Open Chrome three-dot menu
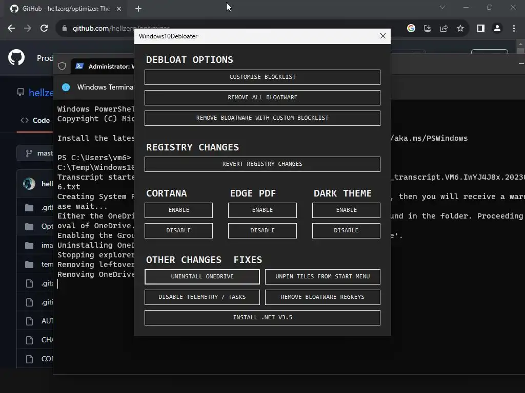 click(x=514, y=28)
